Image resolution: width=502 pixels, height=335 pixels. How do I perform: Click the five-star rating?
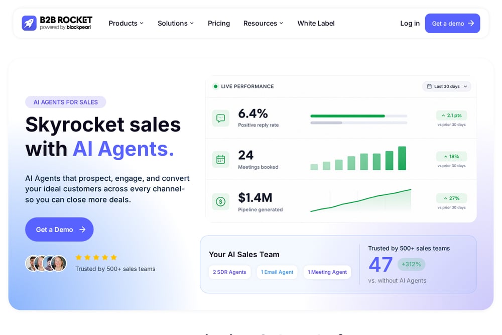pyautogui.click(x=96, y=257)
